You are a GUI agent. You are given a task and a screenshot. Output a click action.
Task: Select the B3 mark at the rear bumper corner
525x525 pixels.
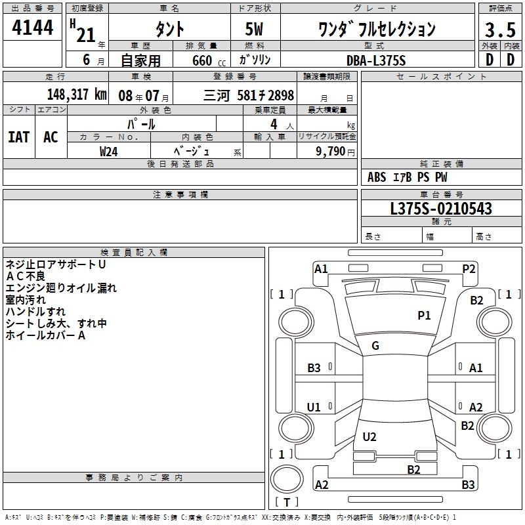tap(469, 484)
